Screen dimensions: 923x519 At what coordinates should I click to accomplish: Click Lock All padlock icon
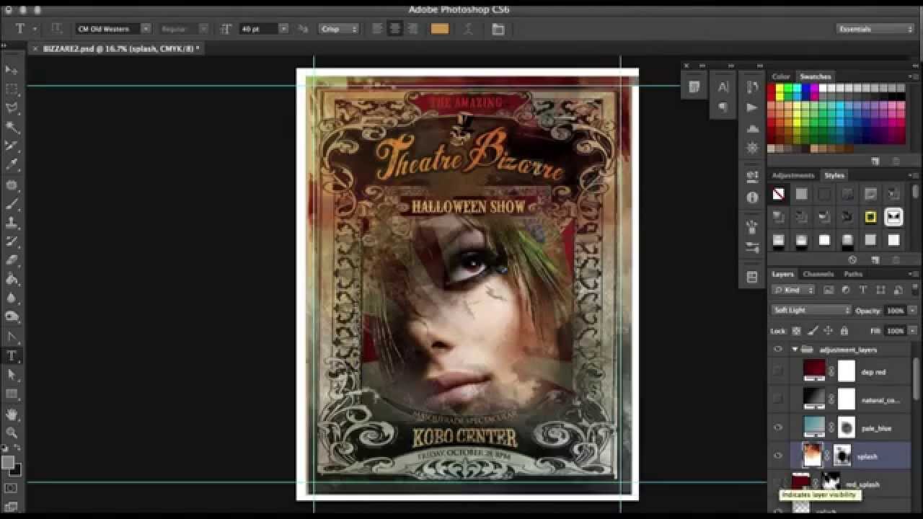(x=844, y=331)
